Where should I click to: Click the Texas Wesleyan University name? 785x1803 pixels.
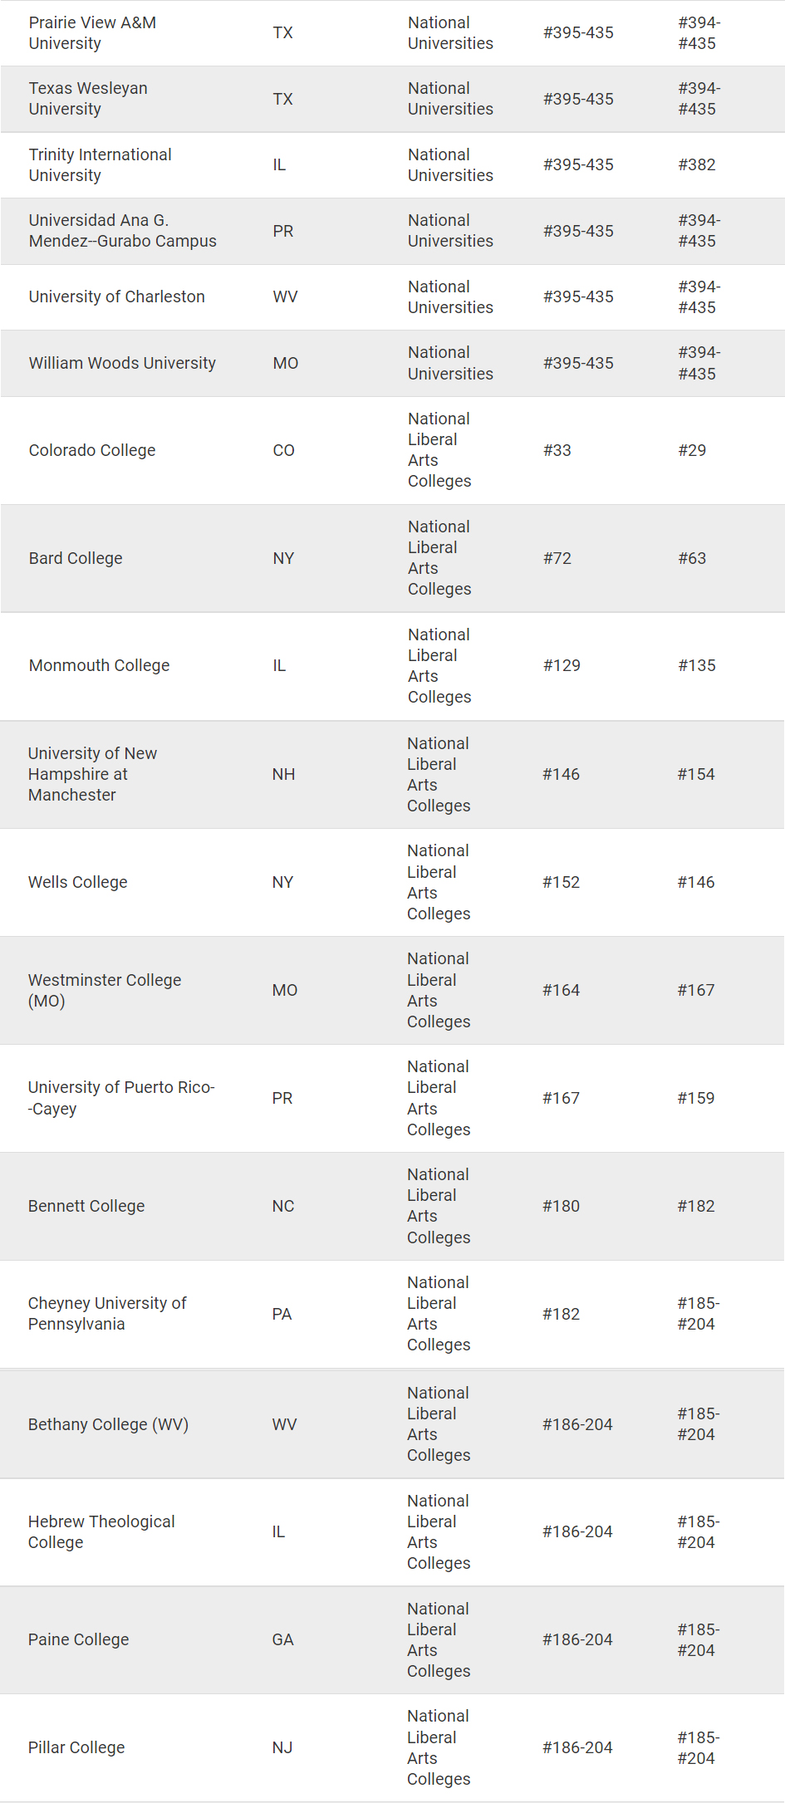pyautogui.click(x=88, y=99)
